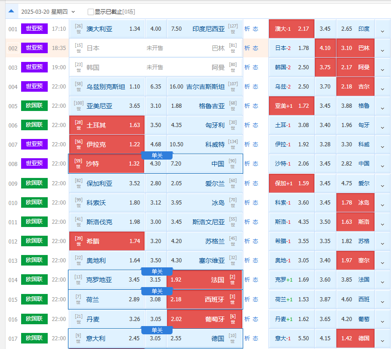This screenshot has height=349, width=391.
Task: Expand match 017 意大利 row options
Action: (x=383, y=341)
